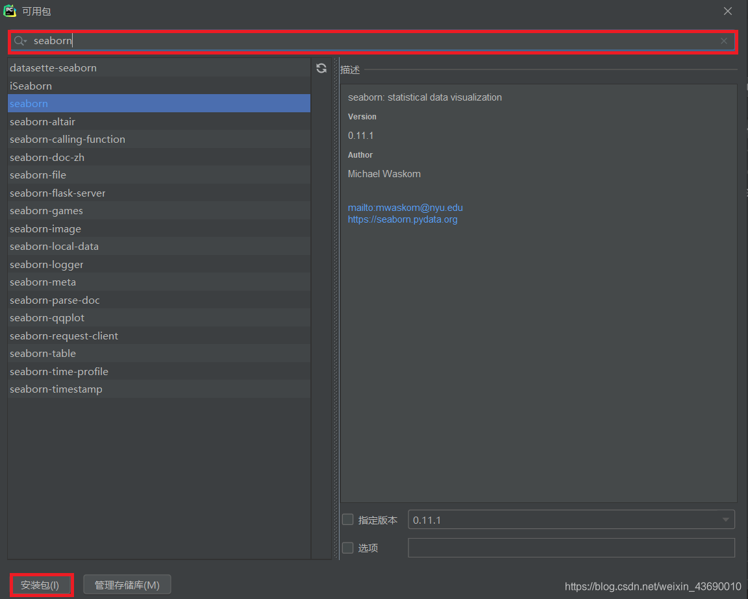Select seaborn-doc-zh package
Screen dimensions: 748x599
pyautogui.click(x=159, y=158)
